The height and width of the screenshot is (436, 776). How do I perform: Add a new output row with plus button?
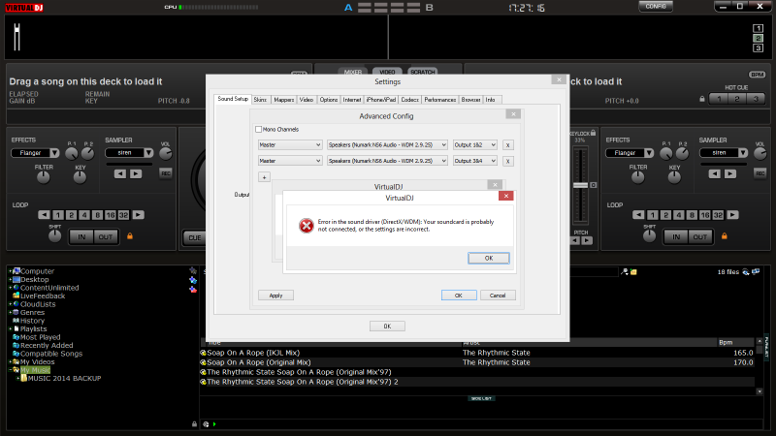[263, 177]
